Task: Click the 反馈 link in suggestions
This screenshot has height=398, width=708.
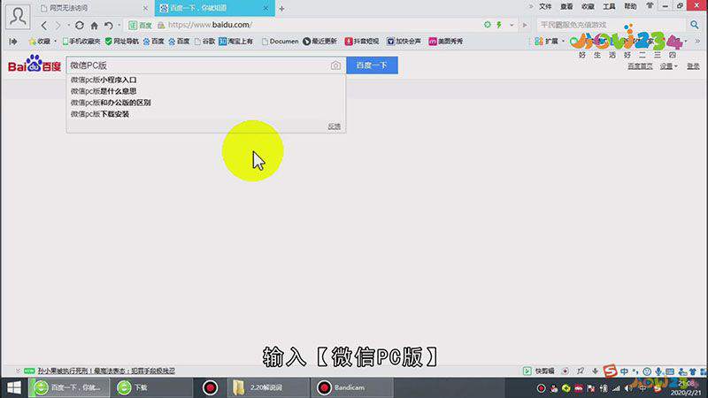Action: [x=335, y=126]
